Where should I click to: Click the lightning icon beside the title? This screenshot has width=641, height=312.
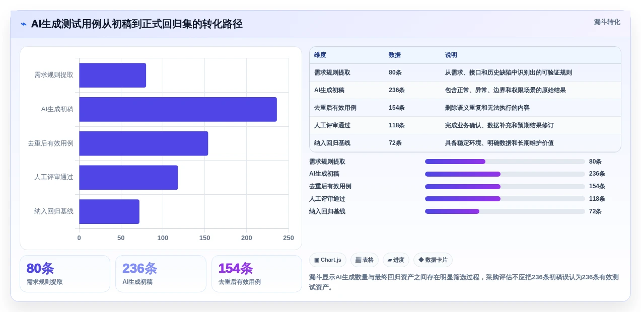point(24,24)
